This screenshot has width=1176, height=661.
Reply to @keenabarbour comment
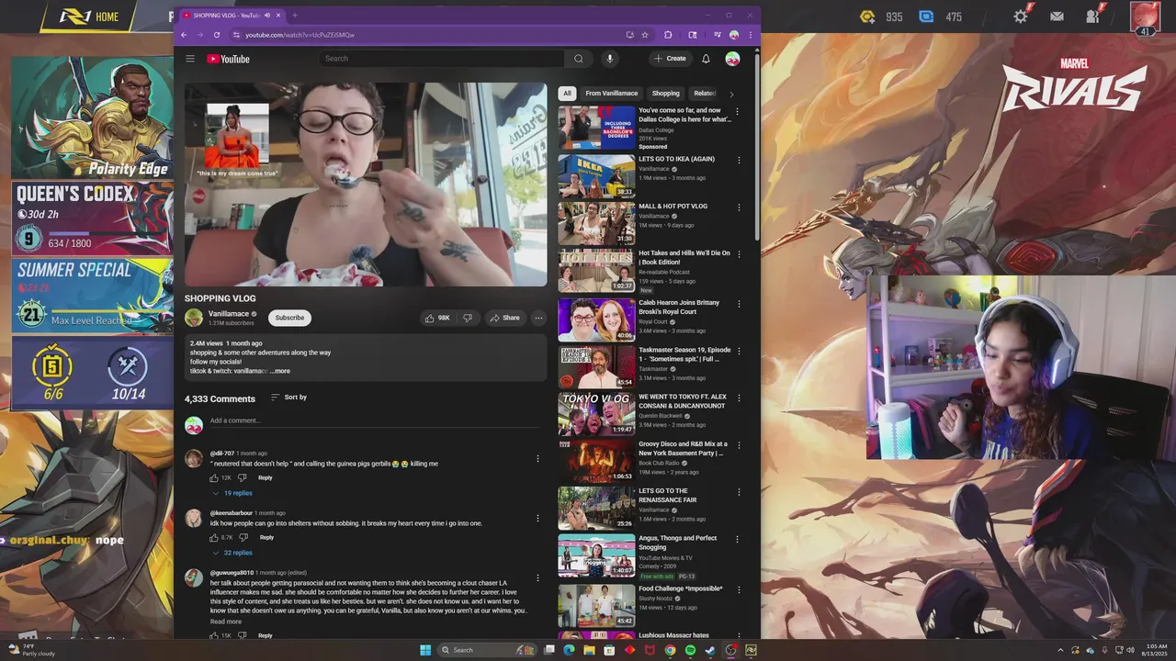coord(266,537)
